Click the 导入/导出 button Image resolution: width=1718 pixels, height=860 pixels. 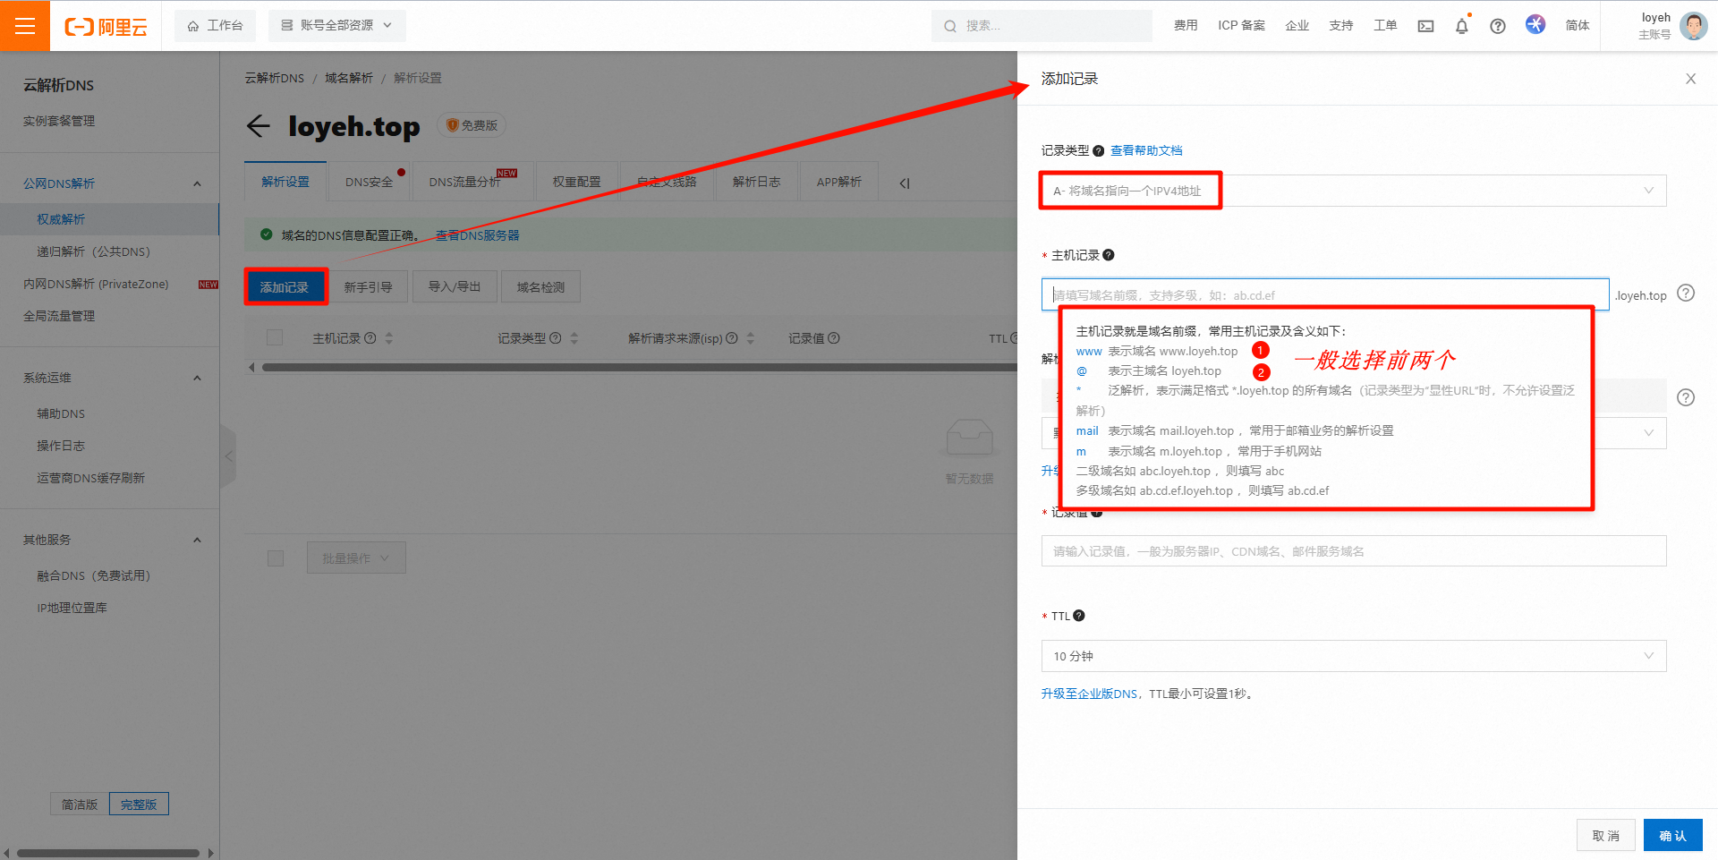[x=455, y=287]
